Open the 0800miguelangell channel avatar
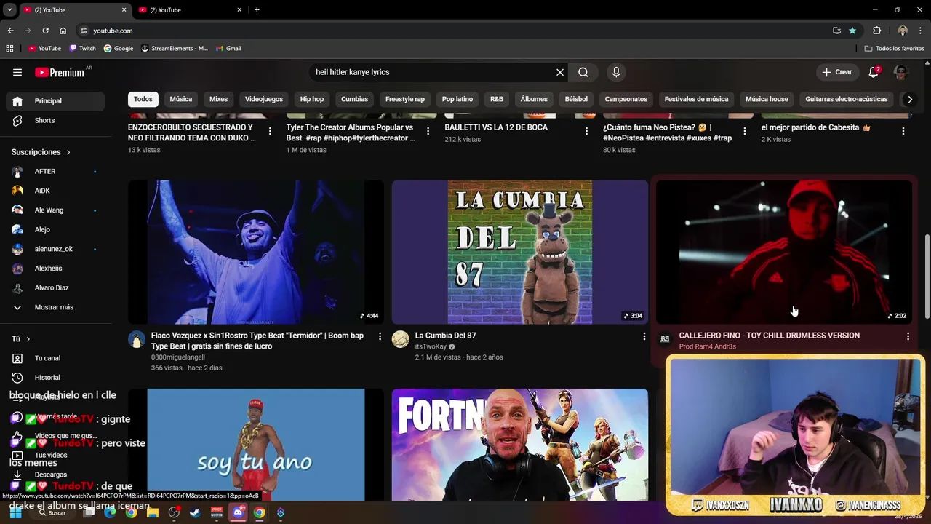 pyautogui.click(x=137, y=339)
